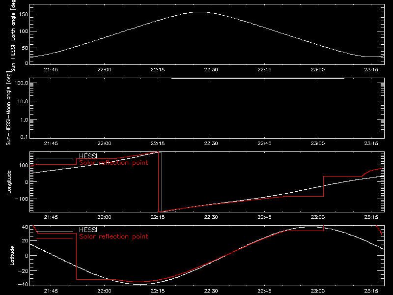The height and width of the screenshot is (295, 393).
Task: Click the Sun-HESSI-Moon angle axis label
Action: pos(8,108)
